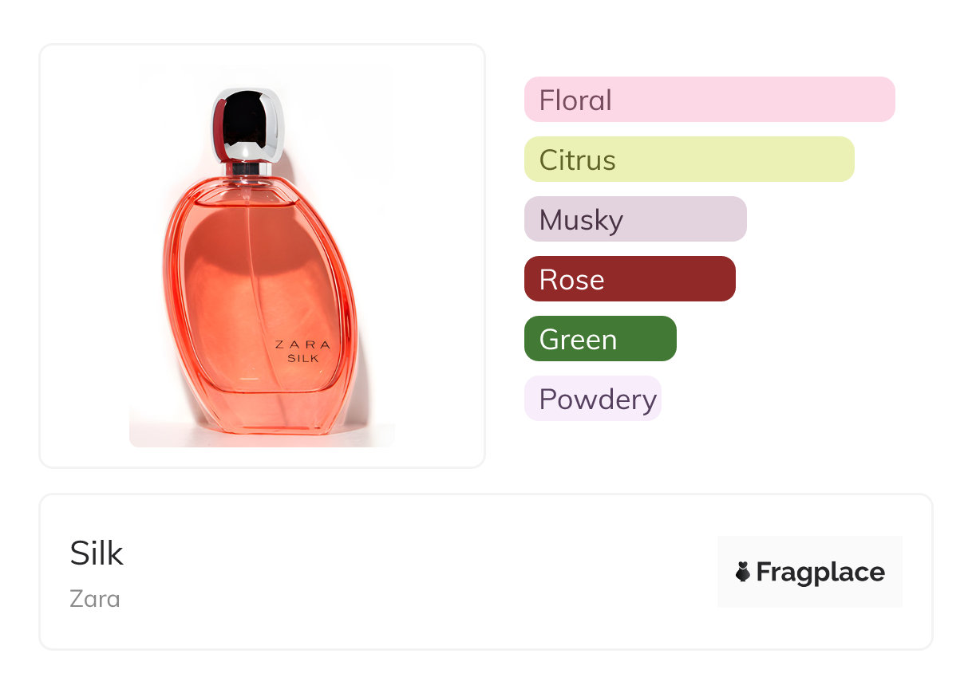The image size is (972, 689).
Task: Click the ZARA lettering printed on the bottle
Action: tap(302, 344)
